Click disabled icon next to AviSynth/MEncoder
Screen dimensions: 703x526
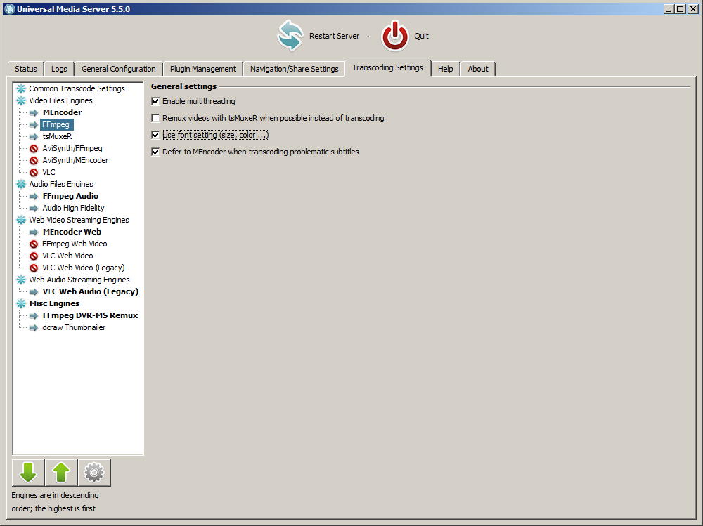coord(34,160)
